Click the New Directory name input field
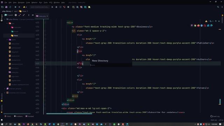Image resolution: width=224 pixels, height=126 pixels. click(x=111, y=65)
